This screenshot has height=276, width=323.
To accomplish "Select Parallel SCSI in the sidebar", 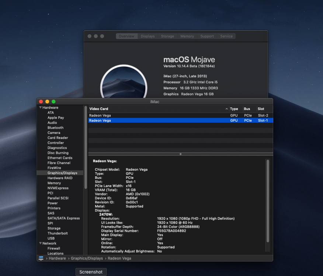I will pyautogui.click(x=58, y=198).
